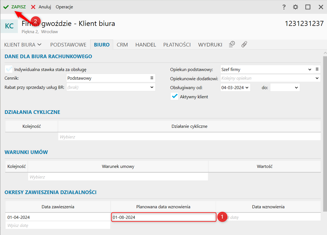Click the Cennik list menu icon

click(152, 78)
